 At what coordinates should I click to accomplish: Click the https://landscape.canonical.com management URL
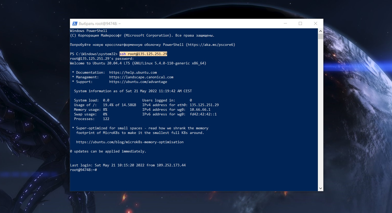(141, 77)
